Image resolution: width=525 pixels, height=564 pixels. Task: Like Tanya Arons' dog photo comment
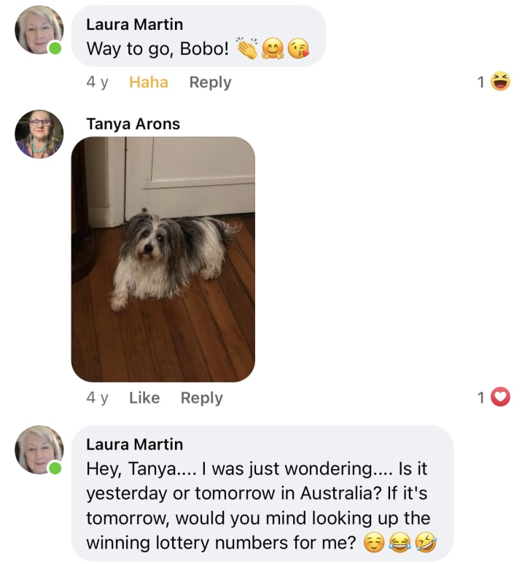[x=144, y=398]
